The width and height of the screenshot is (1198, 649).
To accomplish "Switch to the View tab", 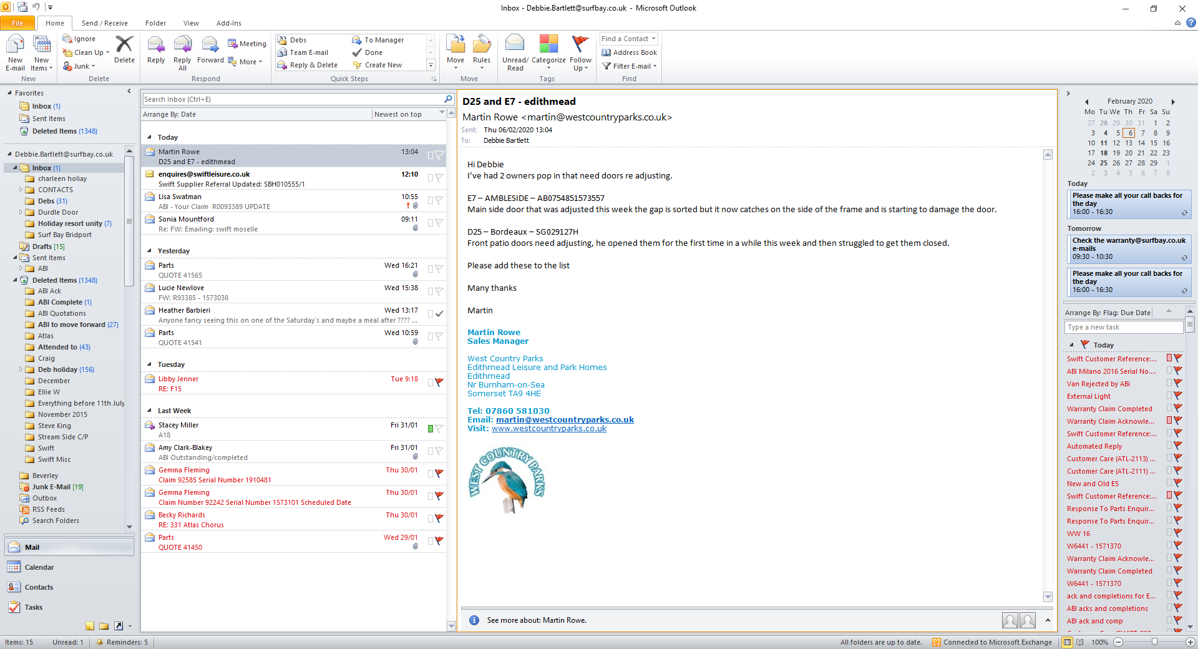I will pyautogui.click(x=191, y=23).
